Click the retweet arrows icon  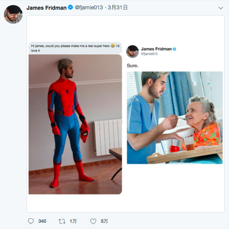pyautogui.click(x=62, y=221)
